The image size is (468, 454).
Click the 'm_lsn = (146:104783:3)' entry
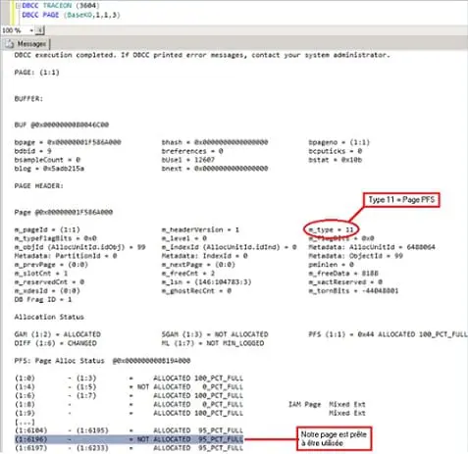pos(206,282)
